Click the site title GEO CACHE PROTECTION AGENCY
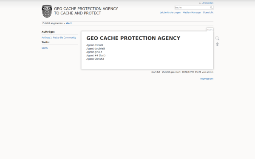This screenshot has width=255, height=159. 86,9
